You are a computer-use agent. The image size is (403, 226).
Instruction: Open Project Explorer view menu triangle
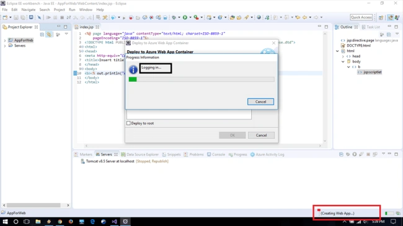(66, 34)
